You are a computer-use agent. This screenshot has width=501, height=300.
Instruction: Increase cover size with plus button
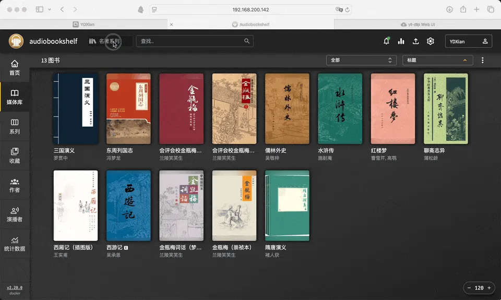click(x=490, y=287)
